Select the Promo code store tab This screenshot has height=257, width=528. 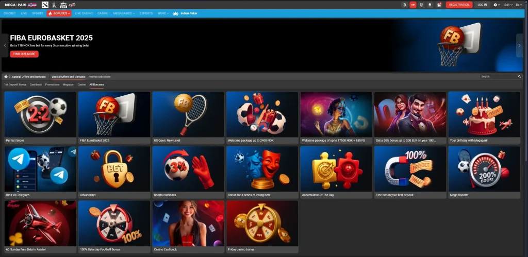pyautogui.click(x=100, y=76)
